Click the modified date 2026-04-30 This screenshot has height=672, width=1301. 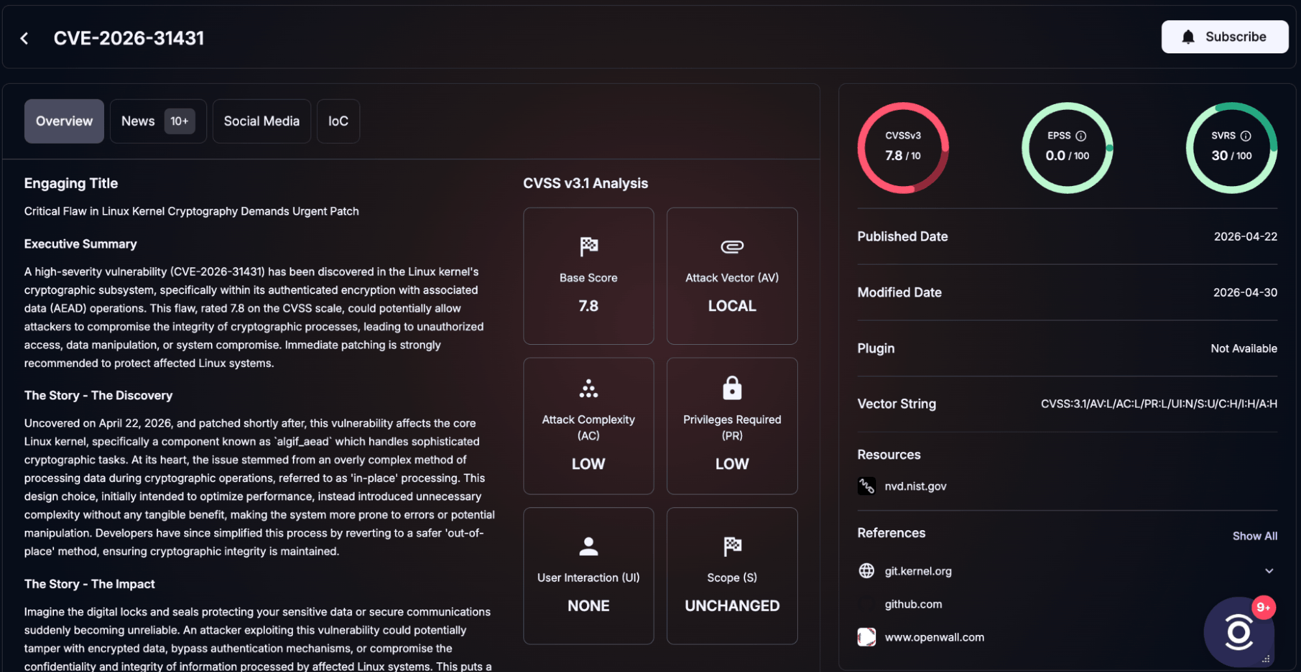click(1245, 292)
